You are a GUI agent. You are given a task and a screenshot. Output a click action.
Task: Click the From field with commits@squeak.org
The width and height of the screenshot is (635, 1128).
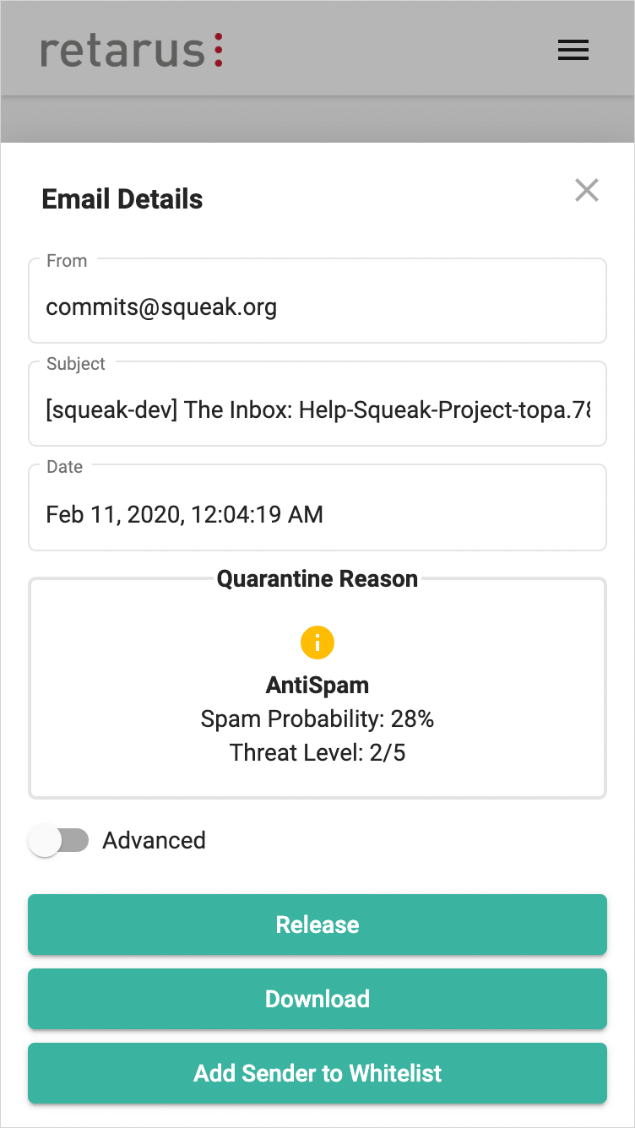[x=317, y=306]
